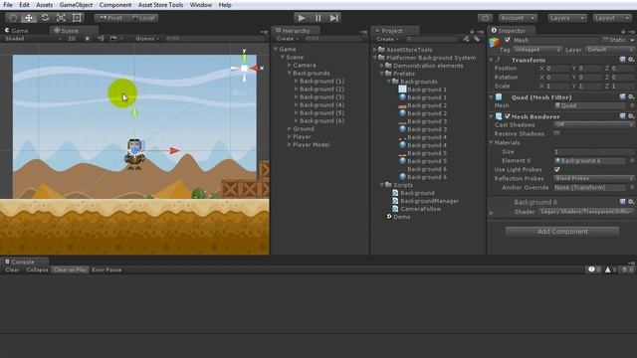Open the Component menu

(x=115, y=5)
